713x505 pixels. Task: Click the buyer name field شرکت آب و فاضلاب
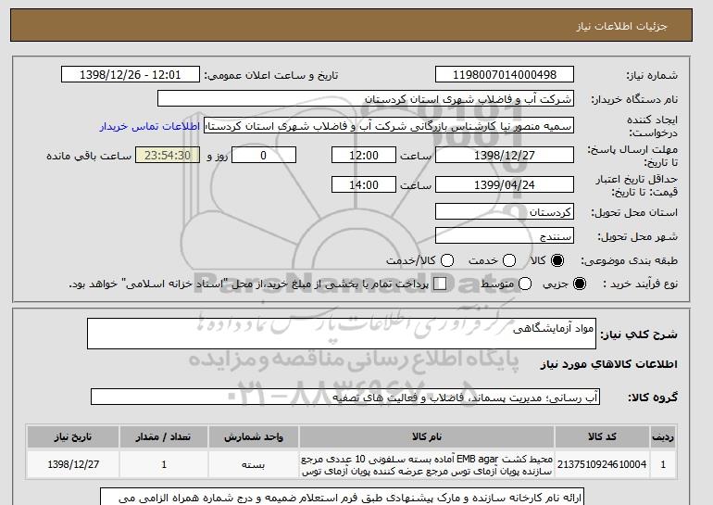tap(366, 99)
